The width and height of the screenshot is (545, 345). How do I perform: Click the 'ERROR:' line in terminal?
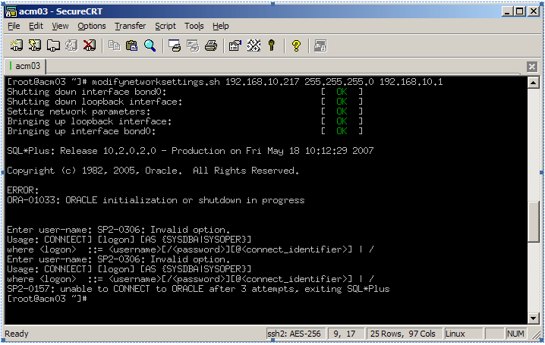[23, 190]
